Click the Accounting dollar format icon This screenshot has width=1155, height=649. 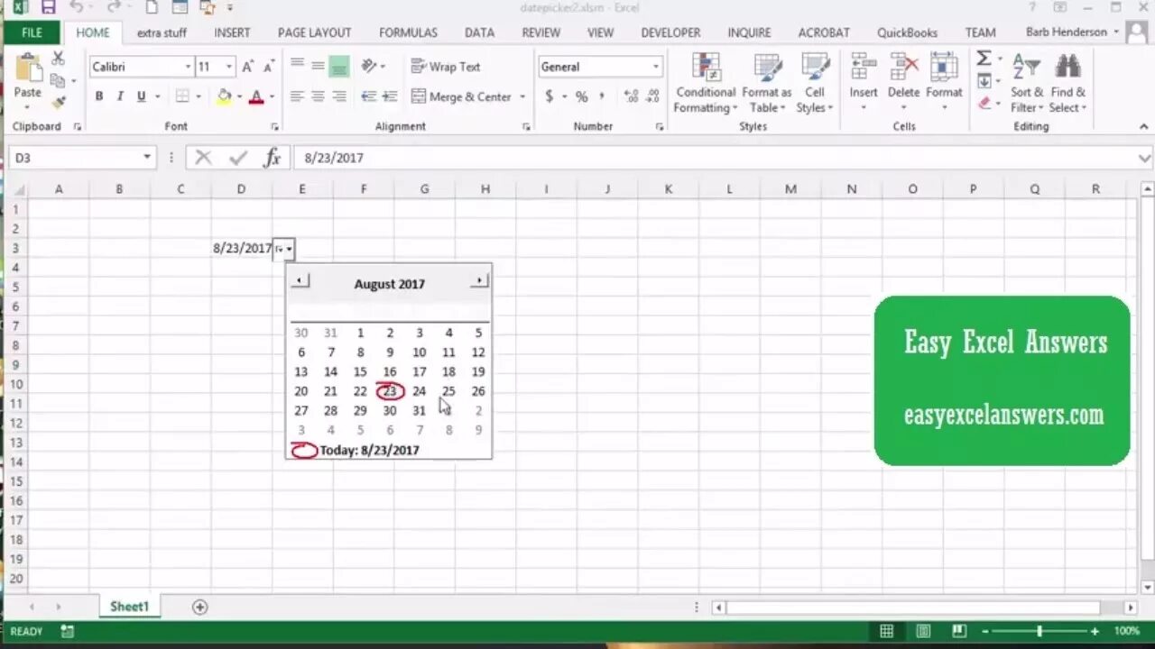tap(549, 96)
